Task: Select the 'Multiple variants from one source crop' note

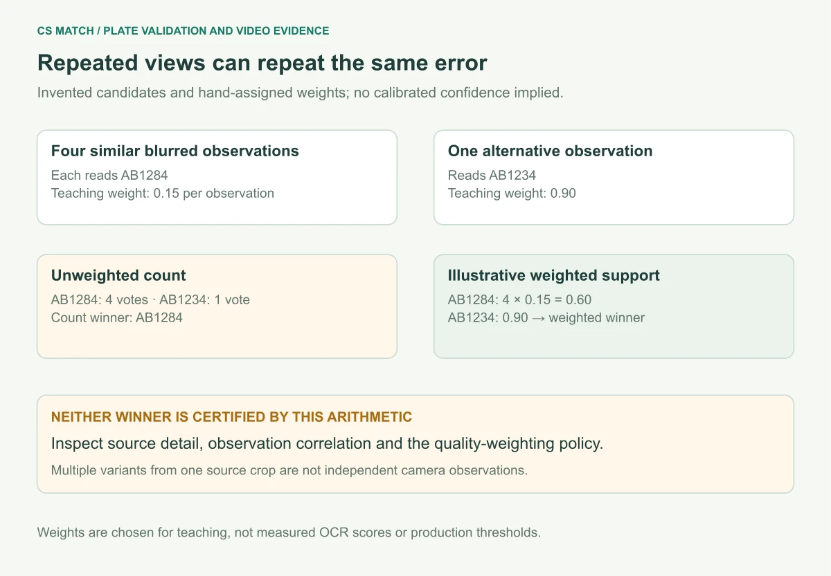Action: point(289,470)
